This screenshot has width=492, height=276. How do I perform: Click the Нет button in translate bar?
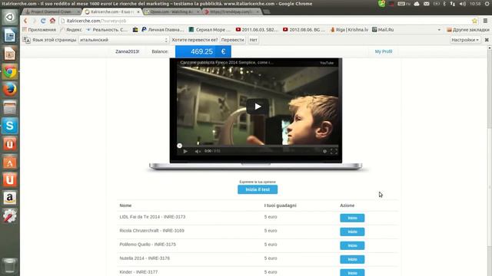(253, 40)
